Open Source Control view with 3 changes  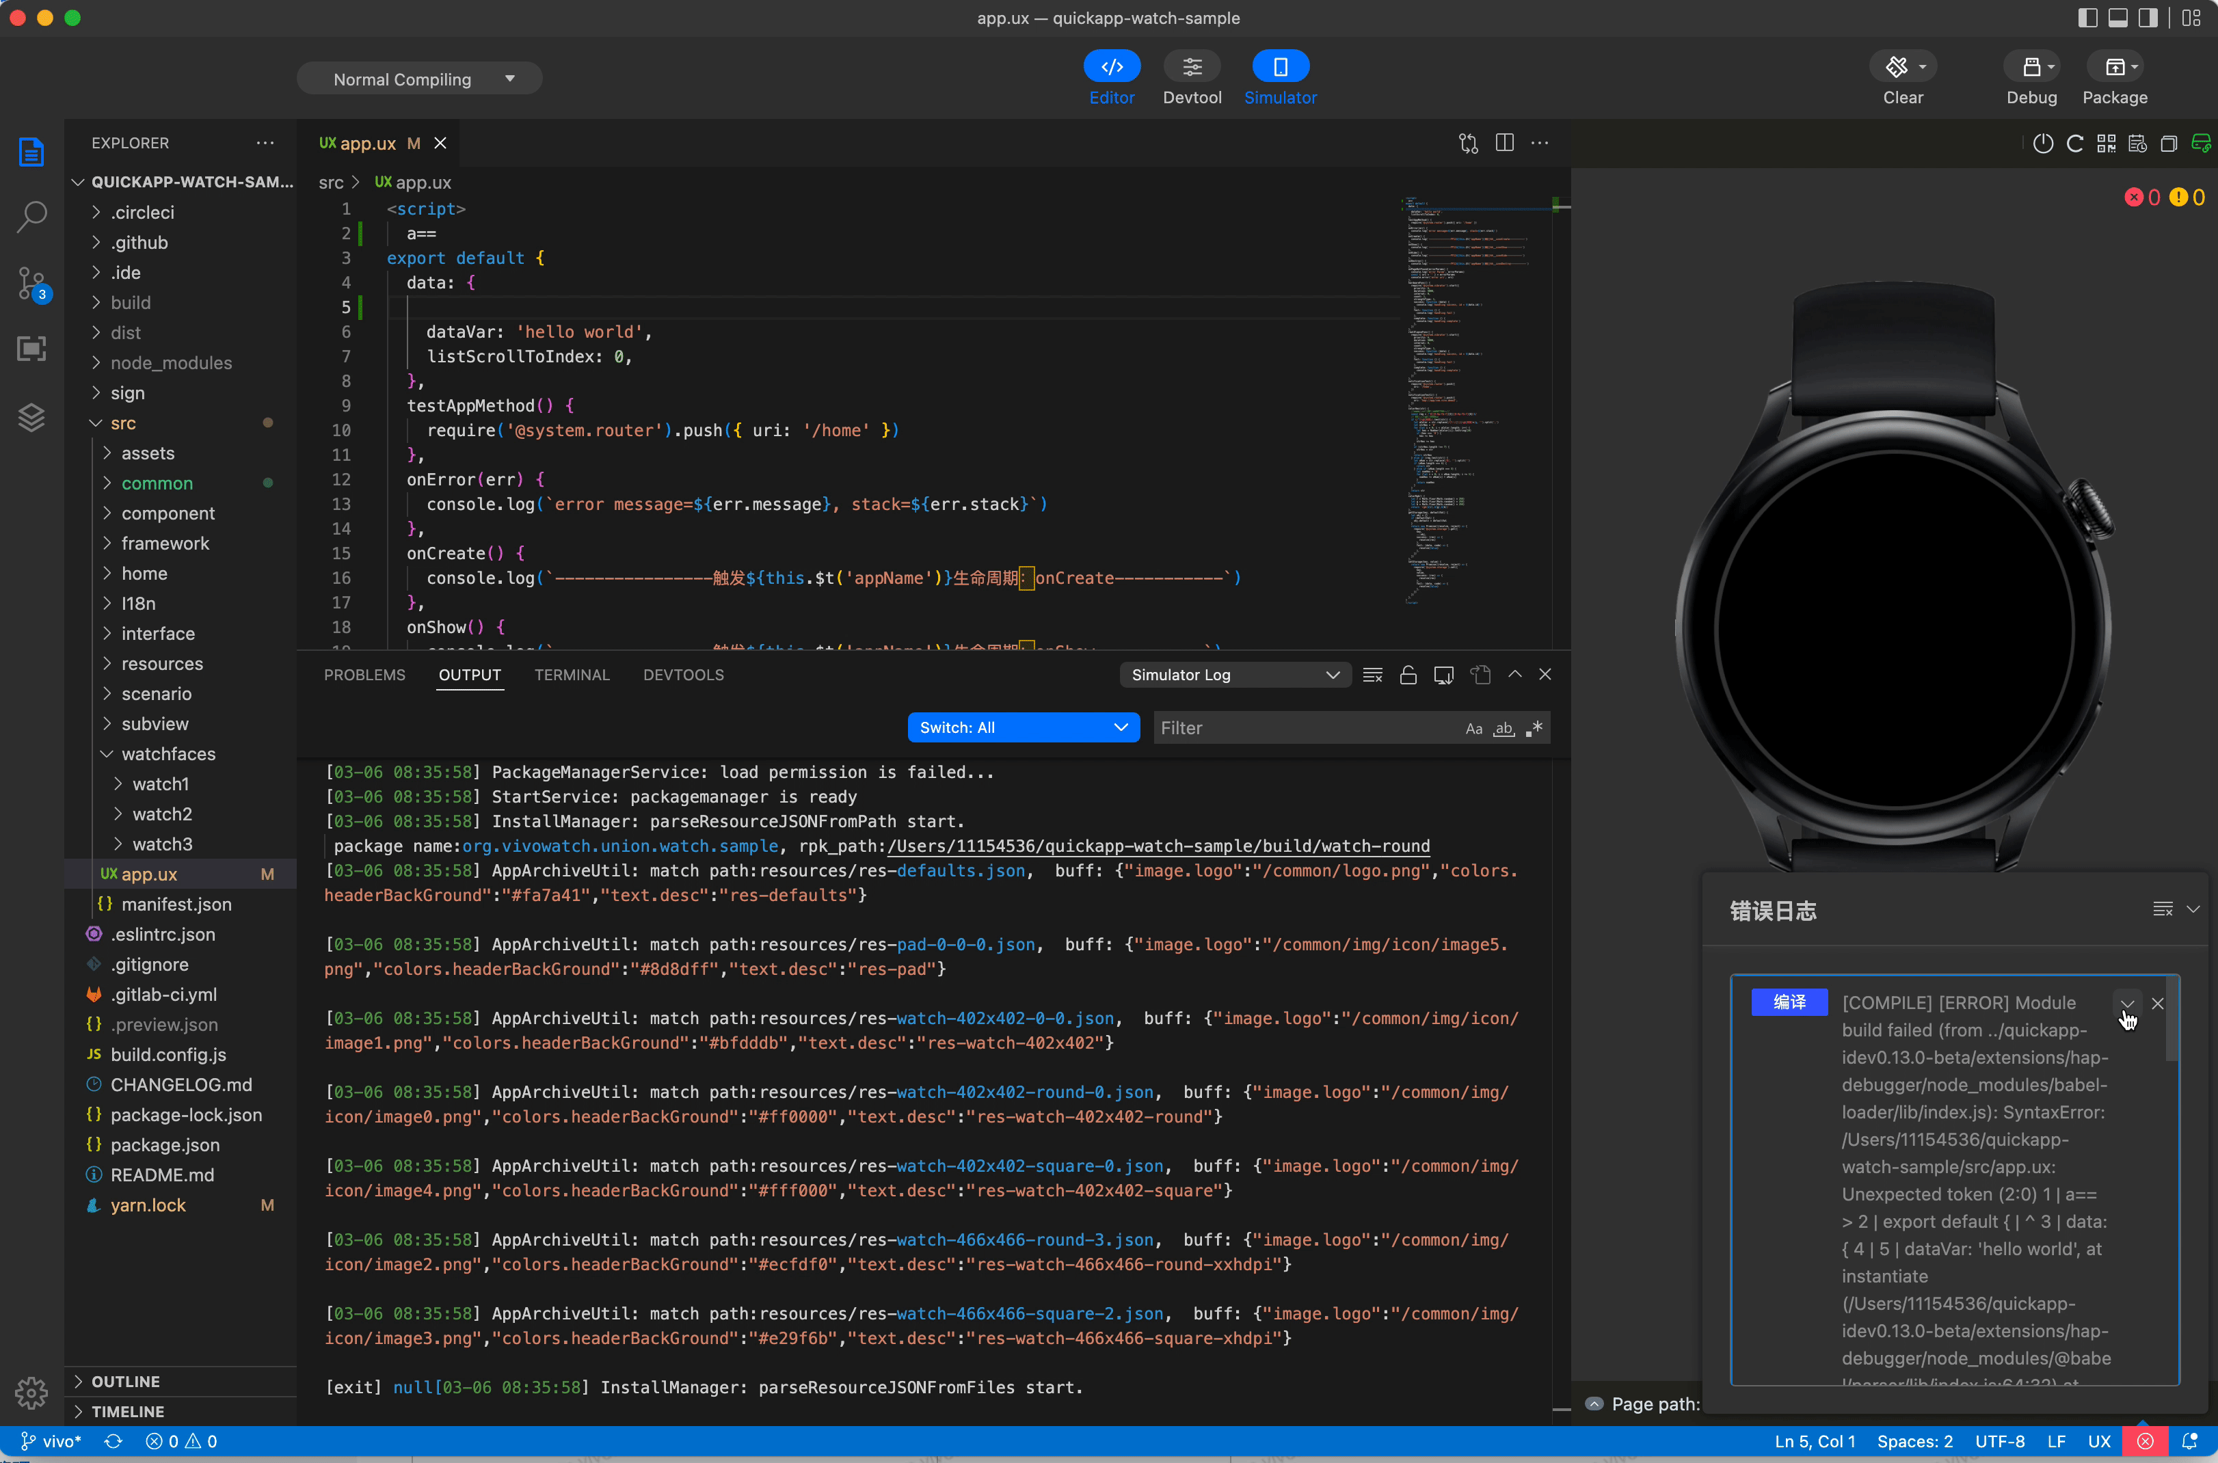(31, 284)
